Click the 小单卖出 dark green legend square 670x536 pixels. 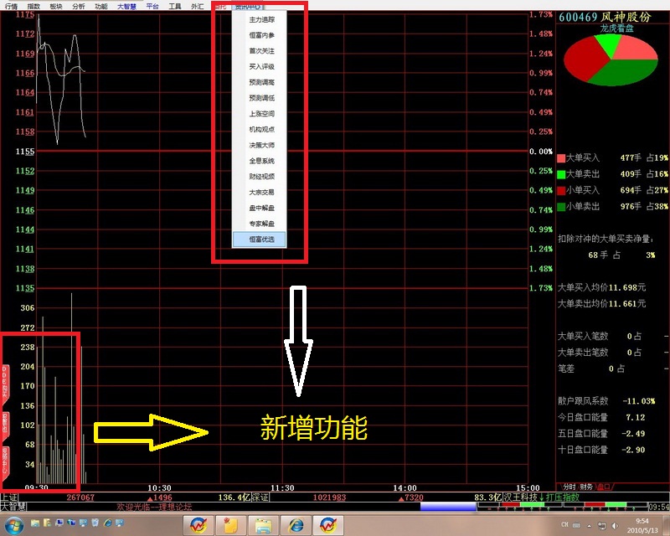561,207
